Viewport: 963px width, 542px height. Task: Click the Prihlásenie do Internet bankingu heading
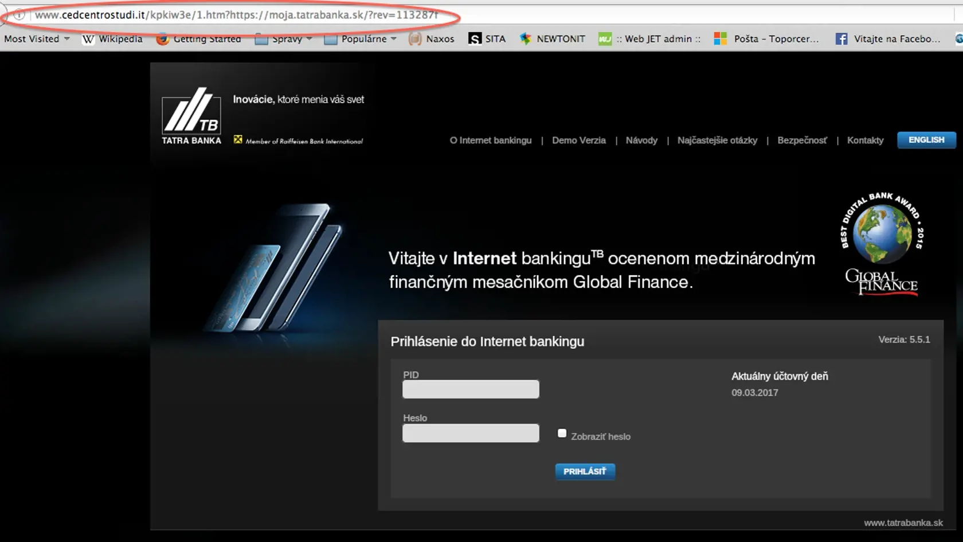coord(487,341)
